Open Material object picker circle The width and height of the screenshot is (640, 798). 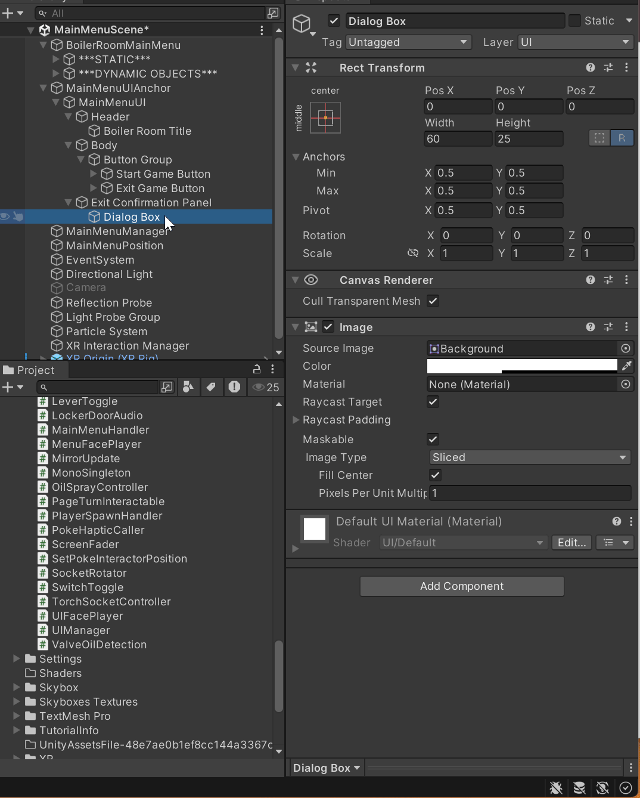pyautogui.click(x=625, y=384)
